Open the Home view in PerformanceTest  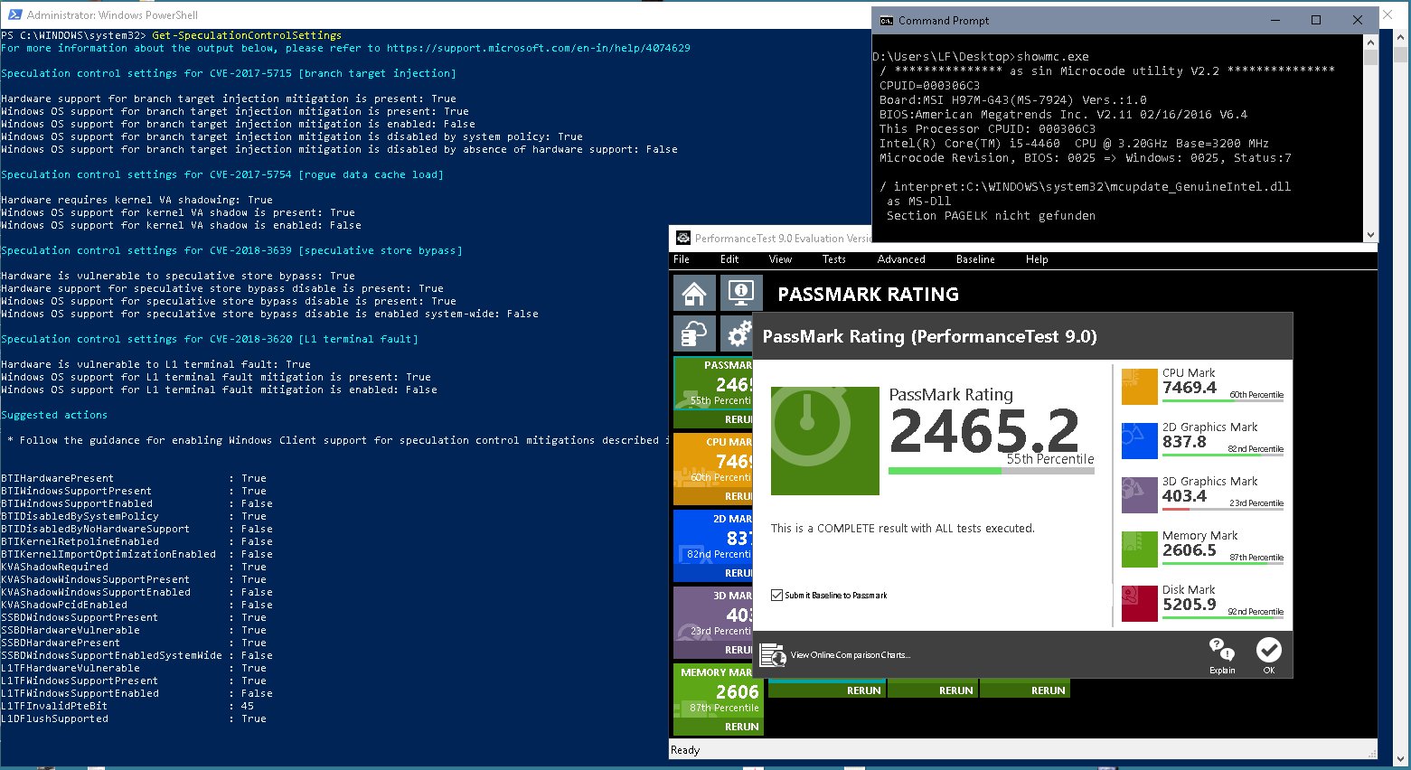tap(694, 294)
